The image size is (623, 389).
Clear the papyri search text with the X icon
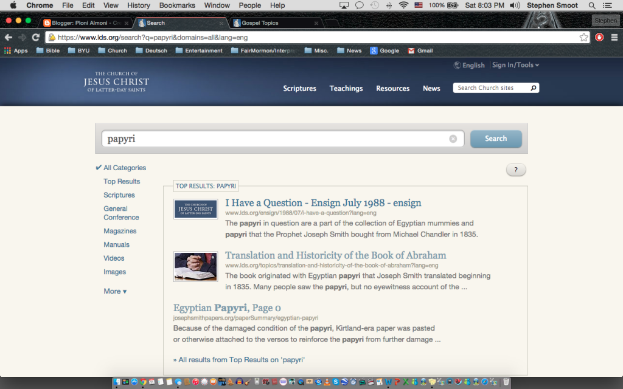coord(453,139)
